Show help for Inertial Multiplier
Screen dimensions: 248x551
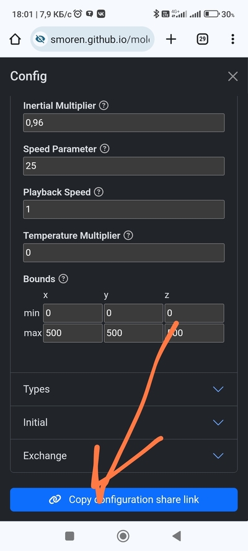tap(104, 105)
